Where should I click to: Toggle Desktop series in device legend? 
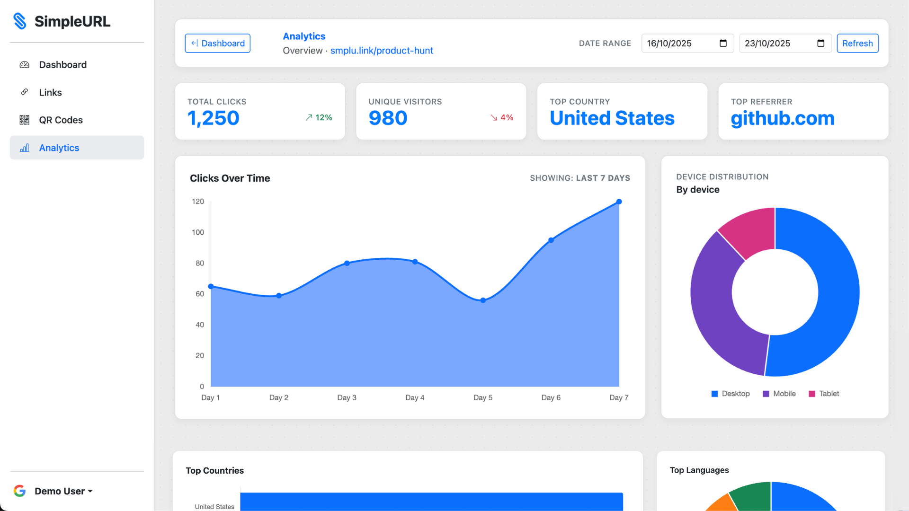point(731,394)
